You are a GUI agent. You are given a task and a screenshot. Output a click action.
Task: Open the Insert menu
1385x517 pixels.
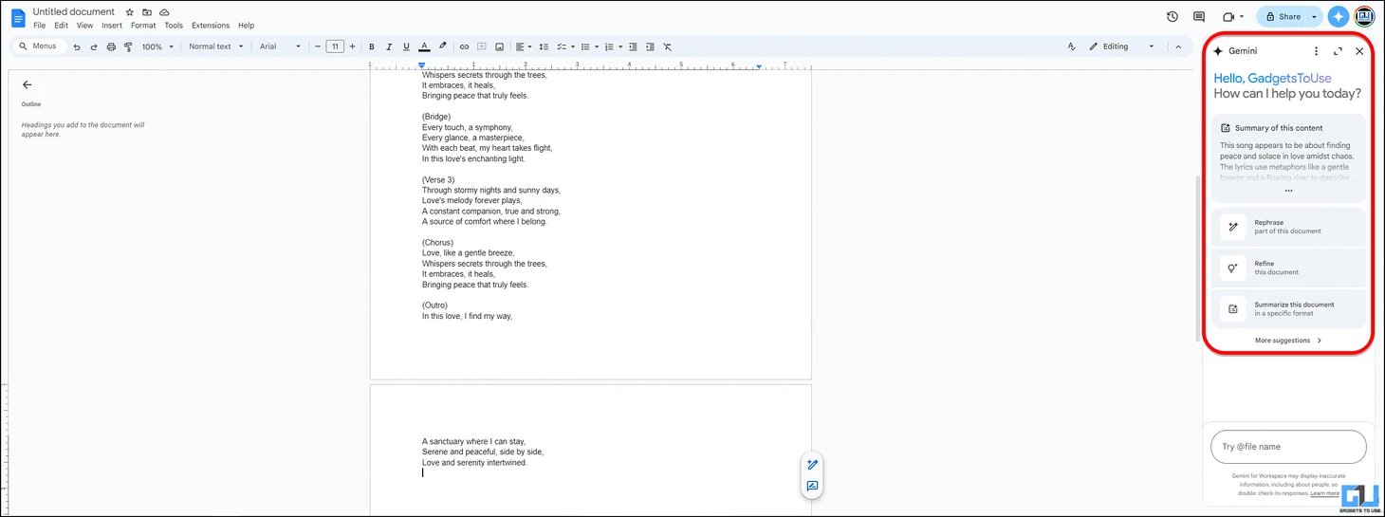(112, 26)
